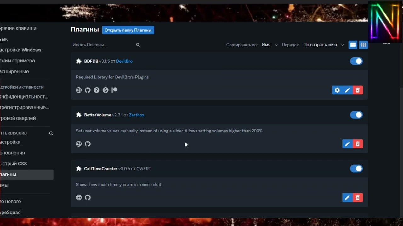403x226 pixels.
Task: Switch to grid view layout
Action: click(363, 45)
